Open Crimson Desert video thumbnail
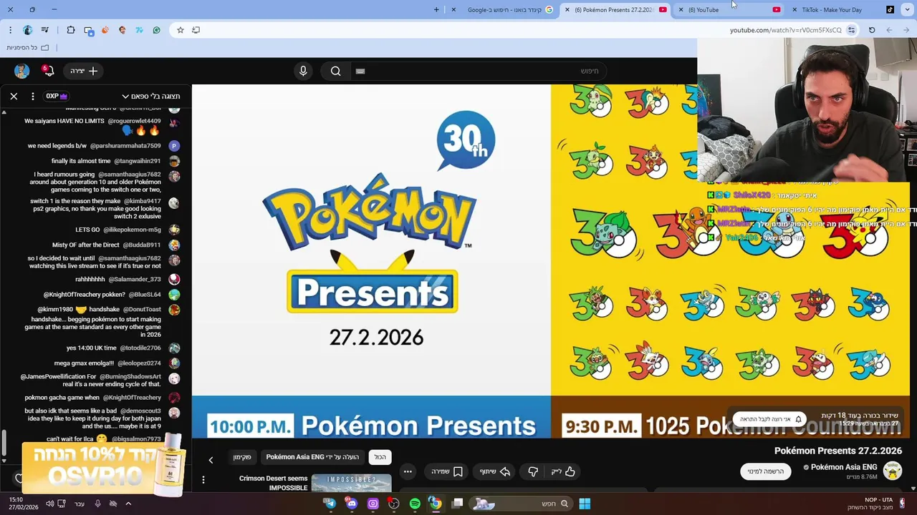917x515 pixels. point(351,484)
